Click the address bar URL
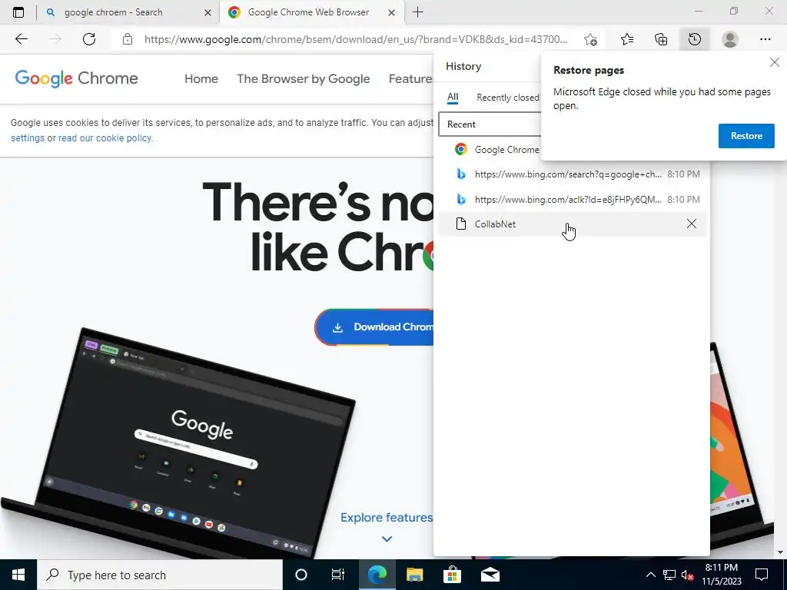 (x=356, y=39)
